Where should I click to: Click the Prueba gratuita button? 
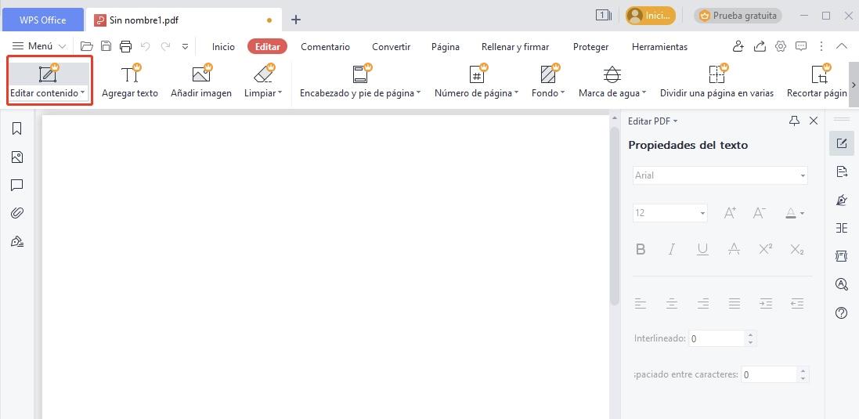tap(738, 16)
